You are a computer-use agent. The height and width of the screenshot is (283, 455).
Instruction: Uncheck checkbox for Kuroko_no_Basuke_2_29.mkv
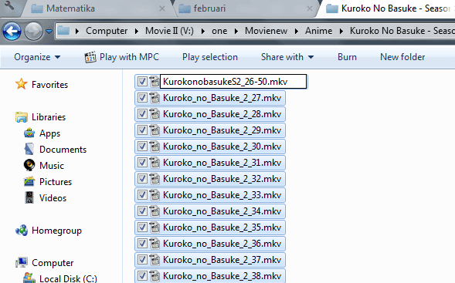[x=142, y=130]
